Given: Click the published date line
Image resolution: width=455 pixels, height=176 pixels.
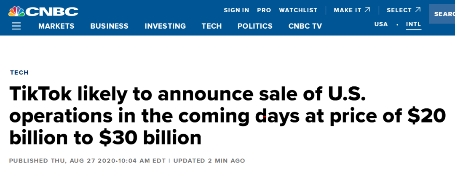Looking at the screenshot, I should (x=127, y=160).
